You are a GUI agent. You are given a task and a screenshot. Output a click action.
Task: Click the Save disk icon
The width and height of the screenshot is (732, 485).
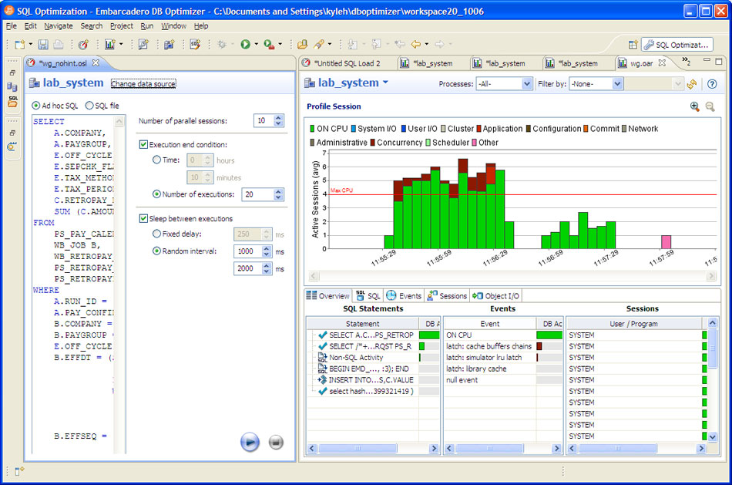(x=43, y=45)
